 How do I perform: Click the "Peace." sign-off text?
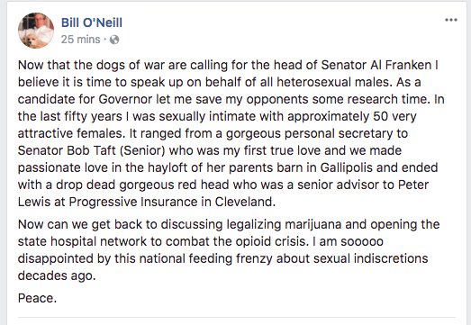point(37,298)
